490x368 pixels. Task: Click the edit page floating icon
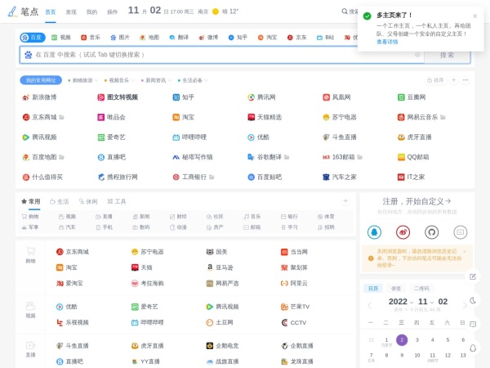(x=473, y=276)
